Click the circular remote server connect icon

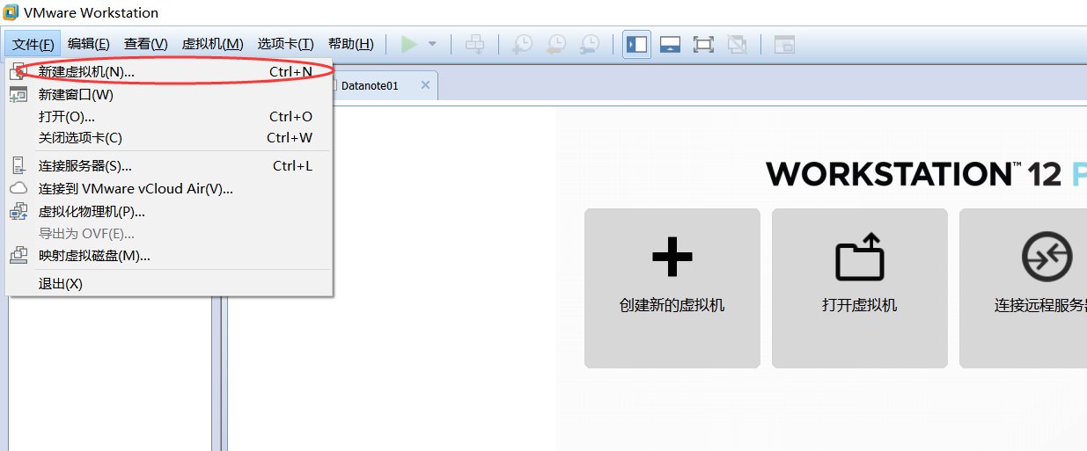pos(1047,257)
